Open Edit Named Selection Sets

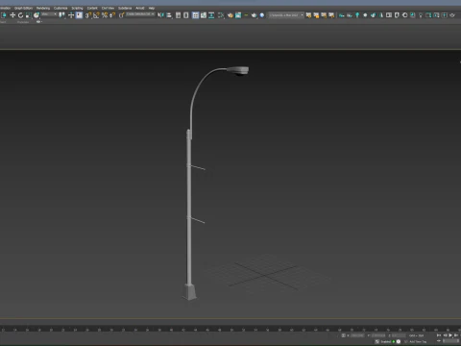pos(121,15)
